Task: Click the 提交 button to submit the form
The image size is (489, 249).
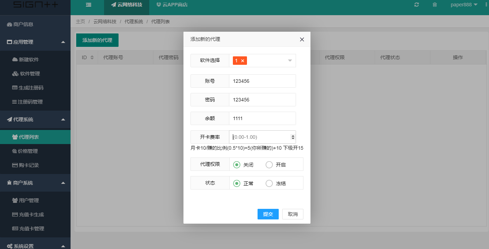Action: point(268,214)
